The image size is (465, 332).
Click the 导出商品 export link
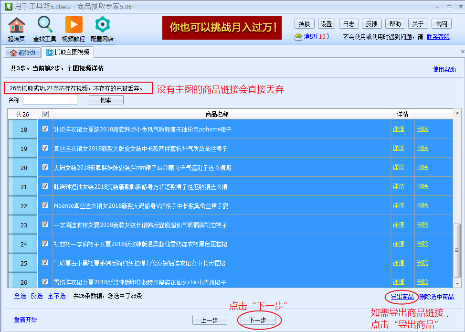click(x=402, y=297)
